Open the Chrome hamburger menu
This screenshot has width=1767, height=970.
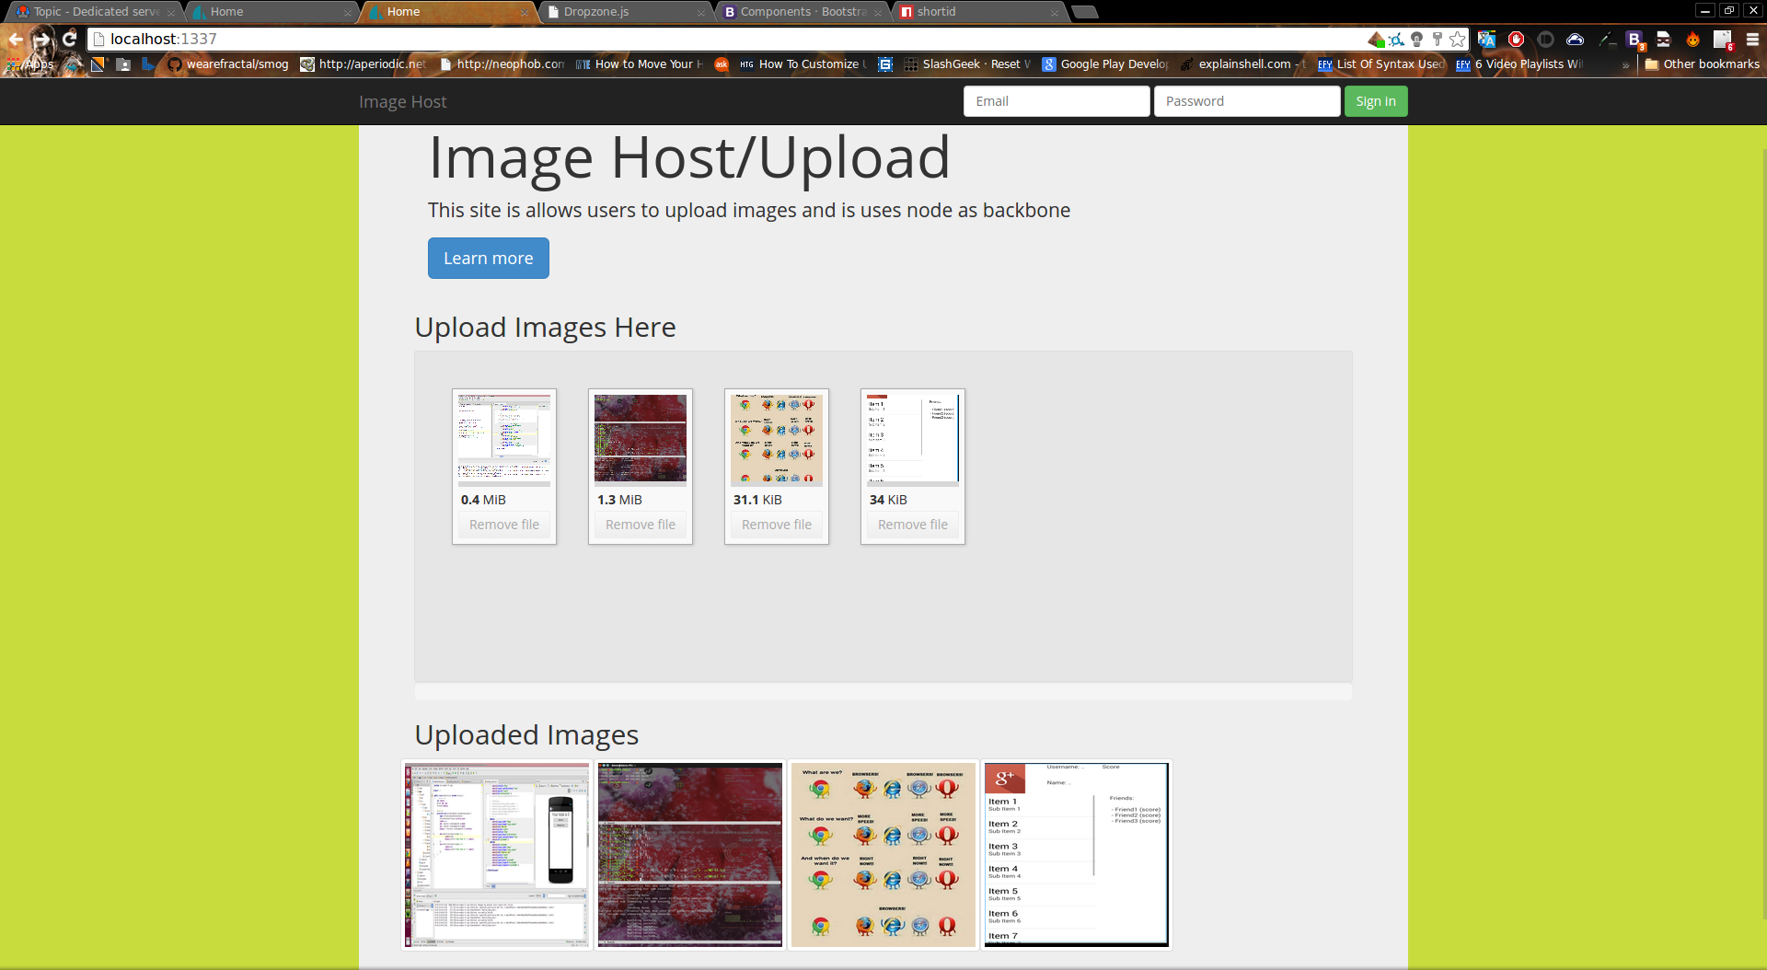1752,39
